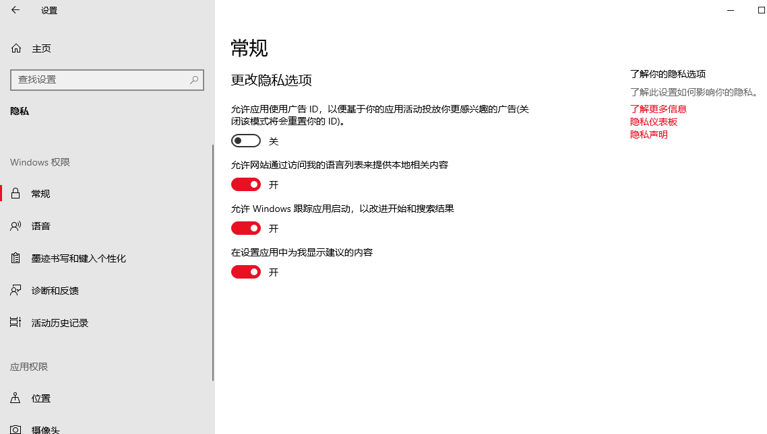Select the 常规 lock icon in sidebar
The image size is (767, 434).
[15, 193]
